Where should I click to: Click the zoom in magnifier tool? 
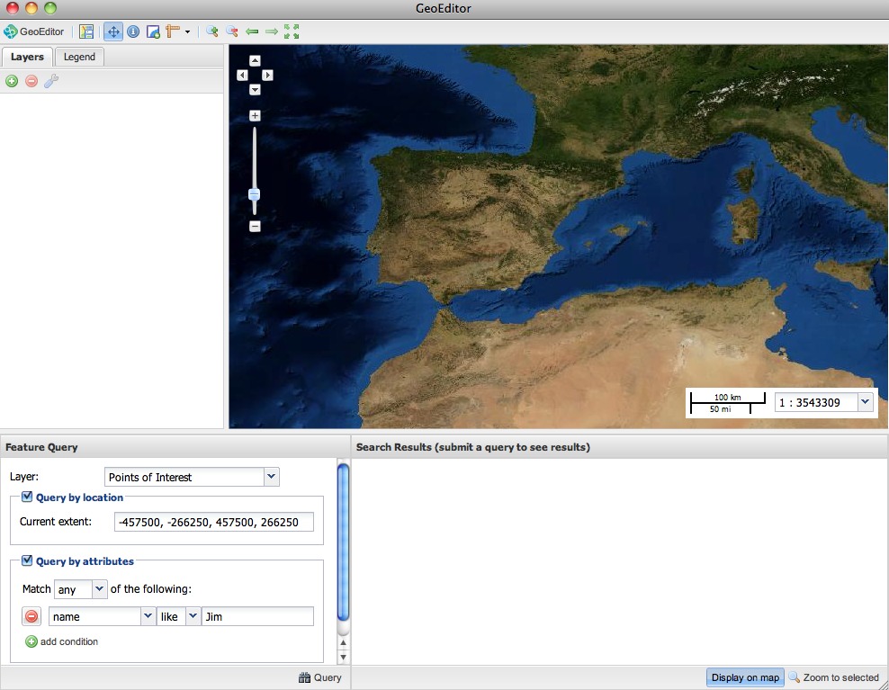(x=212, y=31)
